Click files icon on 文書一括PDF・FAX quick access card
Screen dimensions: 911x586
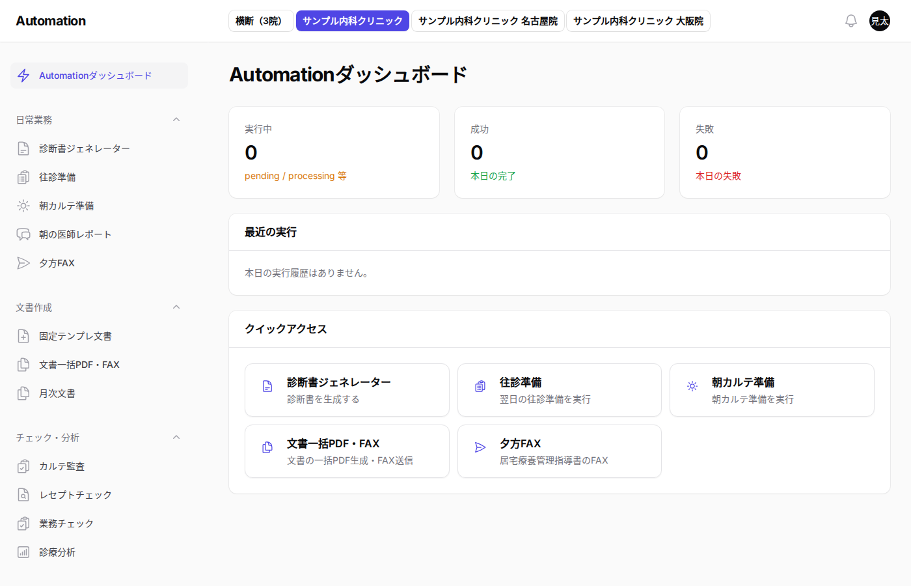click(267, 447)
